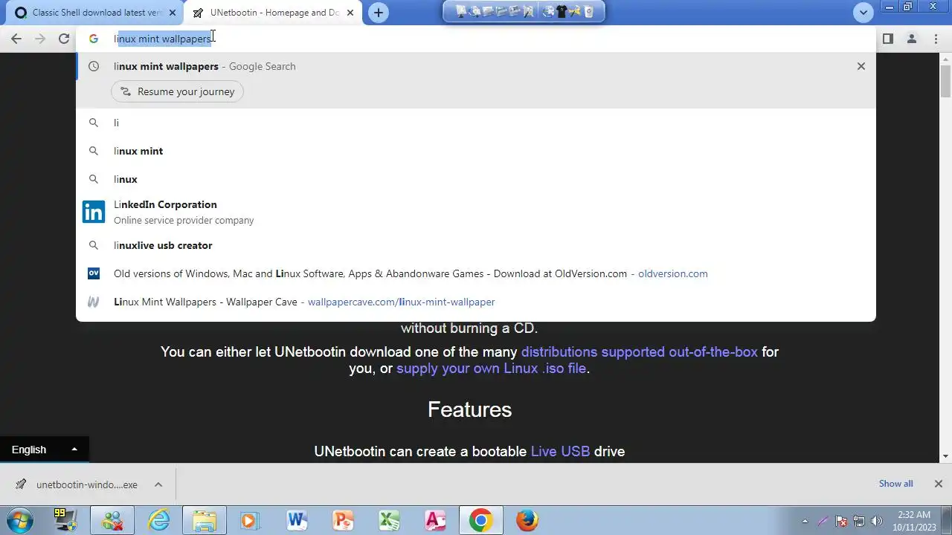Select the "linux mint" search suggestion
This screenshot has width=952, height=535.
476,151
